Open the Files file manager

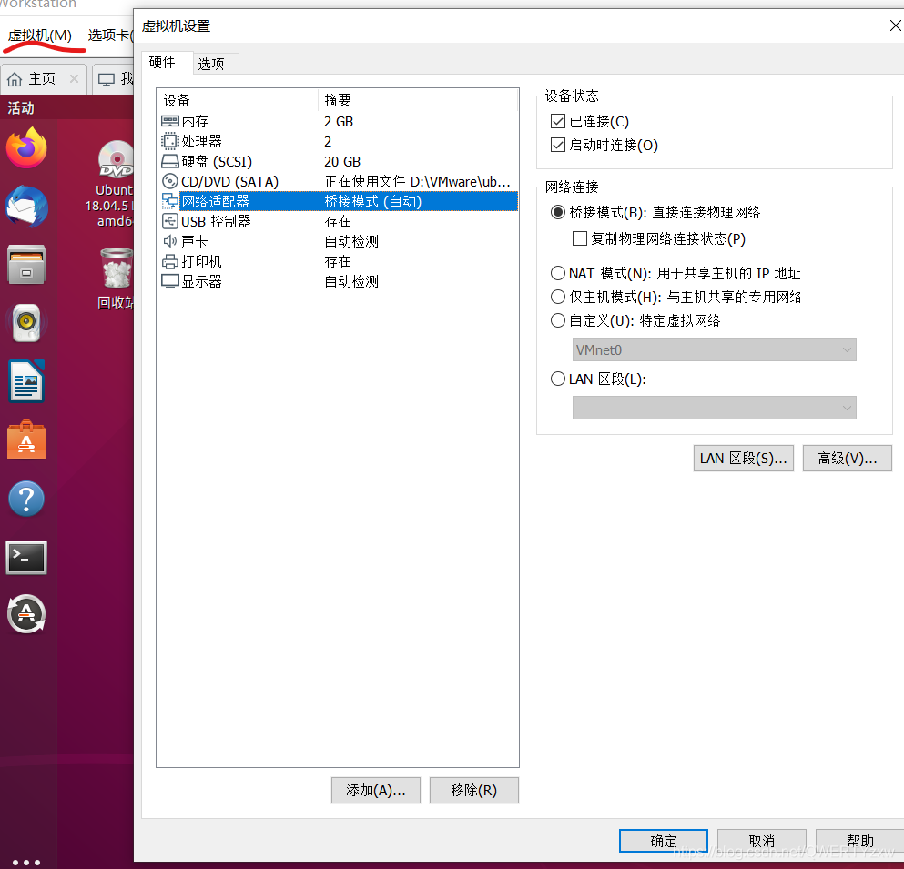click(x=26, y=265)
